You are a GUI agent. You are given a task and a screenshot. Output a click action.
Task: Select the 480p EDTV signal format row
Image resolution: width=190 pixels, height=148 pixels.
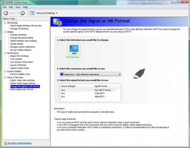[88, 97]
